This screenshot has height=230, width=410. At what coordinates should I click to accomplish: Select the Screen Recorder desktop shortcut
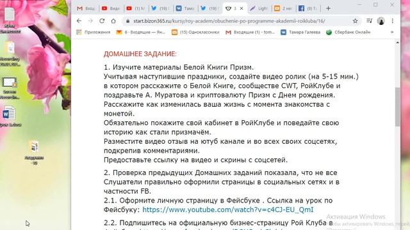coord(10,88)
